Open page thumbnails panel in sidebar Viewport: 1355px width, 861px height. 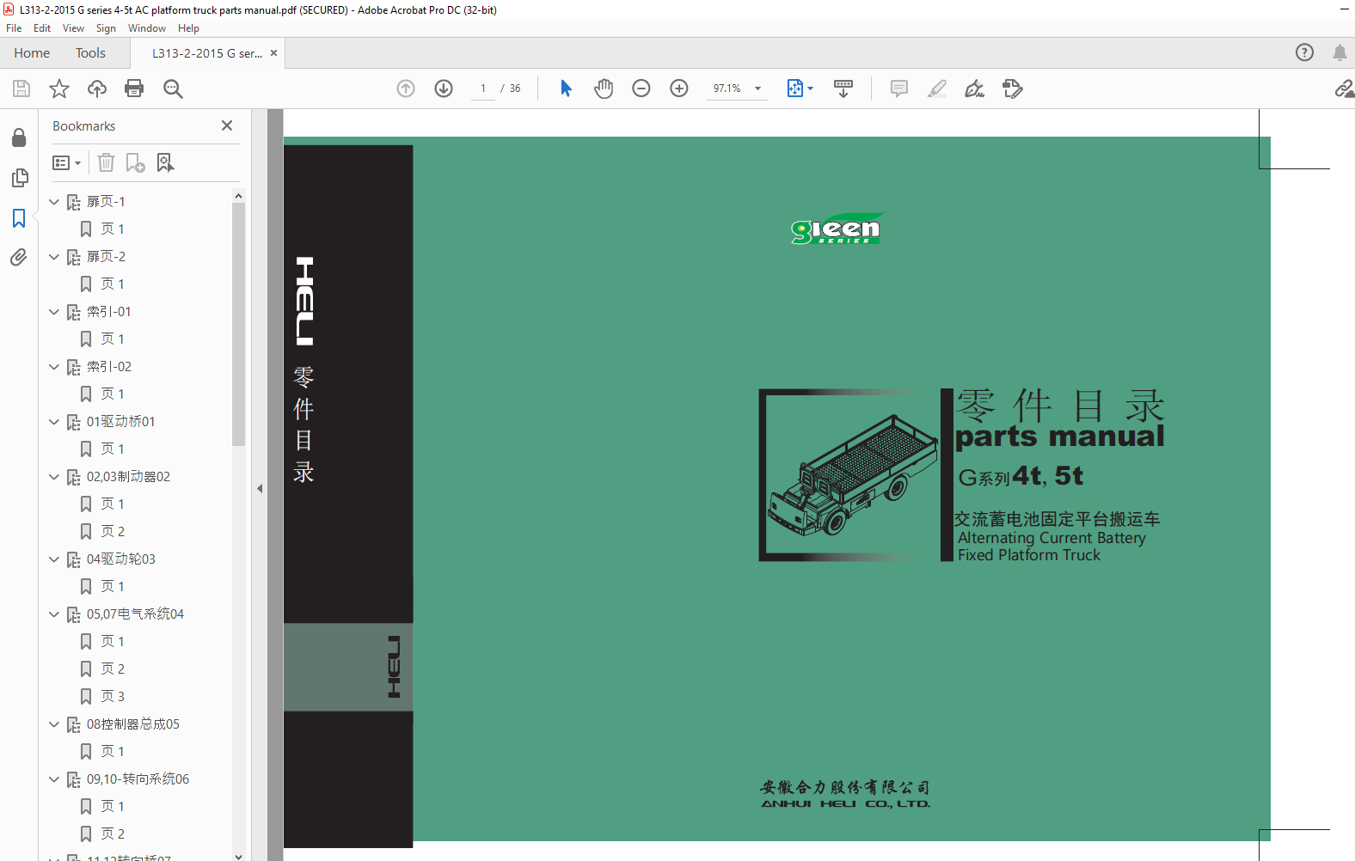19,178
